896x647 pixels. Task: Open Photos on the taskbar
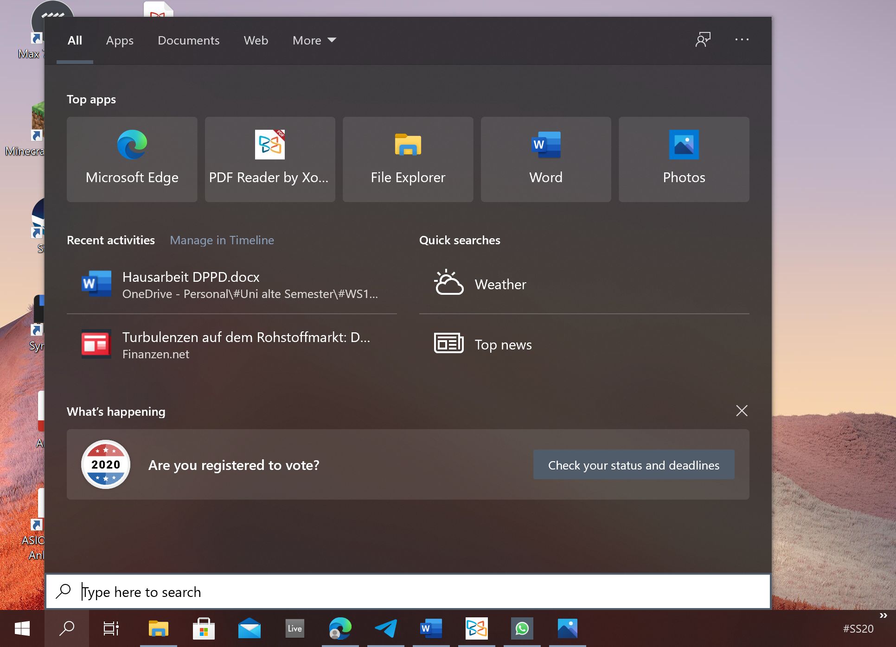pyautogui.click(x=567, y=628)
